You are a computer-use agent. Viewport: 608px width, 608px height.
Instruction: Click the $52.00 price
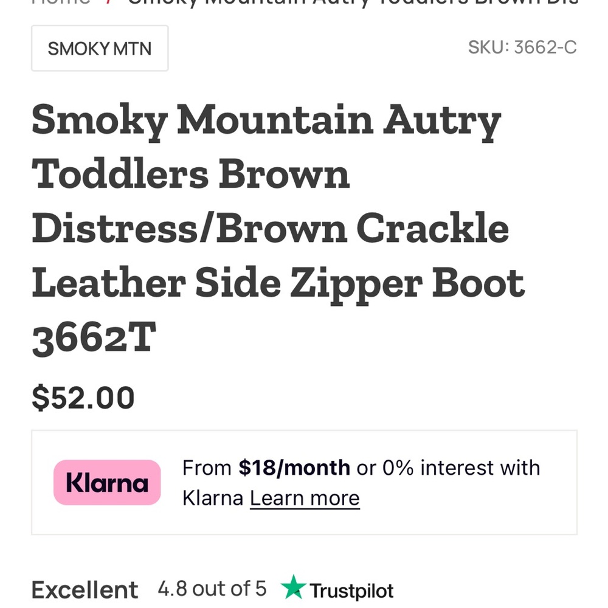pos(83,398)
